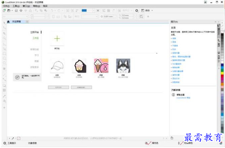Image resolution: width=225 pixels, height=148 pixels.
Task: Click the welcome screen layout icon beside 启动
Action: coord(143,10)
